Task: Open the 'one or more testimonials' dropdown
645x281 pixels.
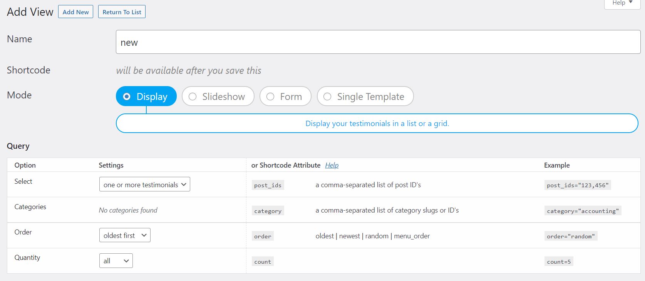Action: point(144,185)
